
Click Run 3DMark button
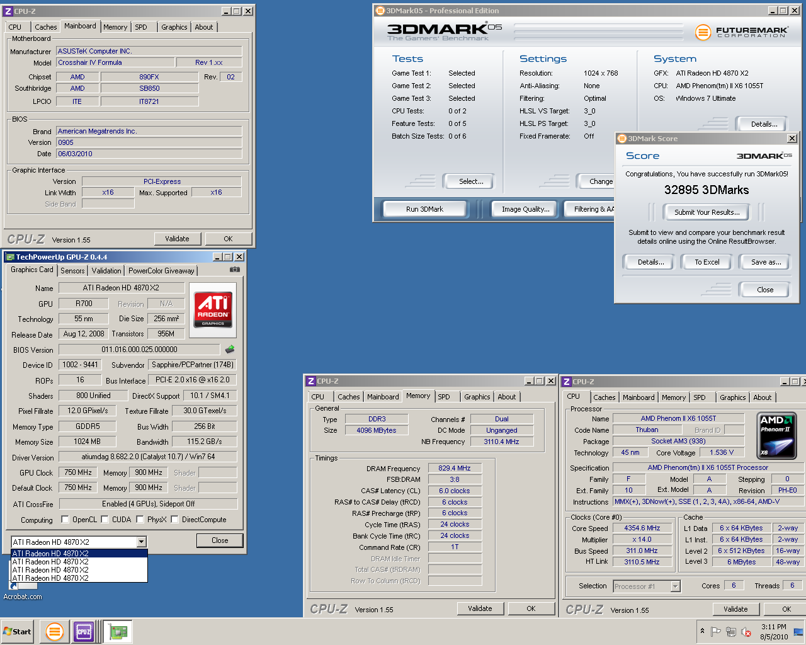(424, 209)
